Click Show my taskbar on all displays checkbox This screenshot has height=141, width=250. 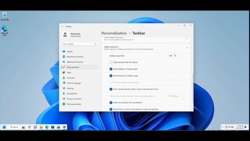tap(111, 83)
